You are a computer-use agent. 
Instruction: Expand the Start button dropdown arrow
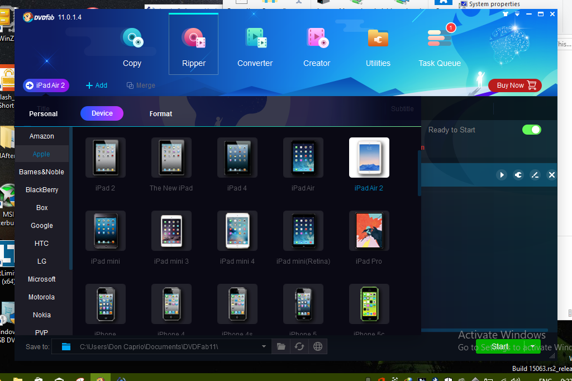[532, 346]
